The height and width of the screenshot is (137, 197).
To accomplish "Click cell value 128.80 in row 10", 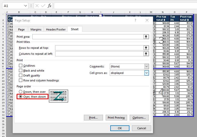I will click(x=163, y=45).
